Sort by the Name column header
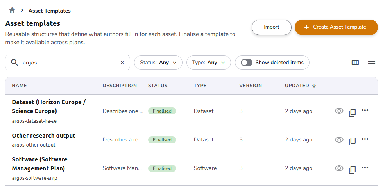The height and width of the screenshot is (186, 383). click(x=19, y=86)
